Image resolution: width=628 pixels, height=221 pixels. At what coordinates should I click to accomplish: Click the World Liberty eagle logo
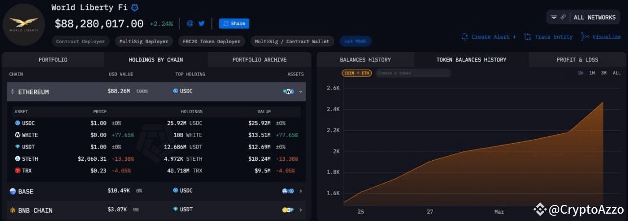tap(24, 25)
